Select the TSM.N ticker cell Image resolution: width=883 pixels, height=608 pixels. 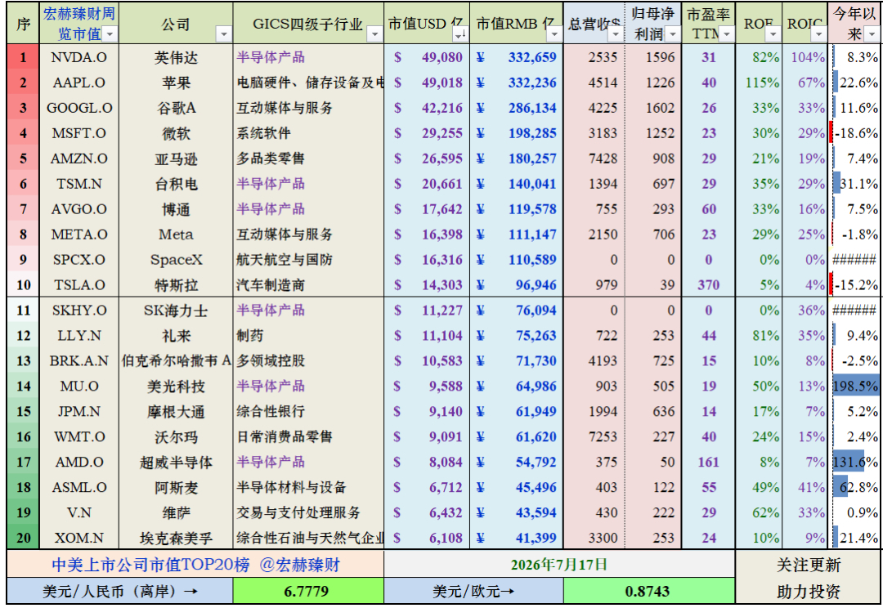click(78, 184)
